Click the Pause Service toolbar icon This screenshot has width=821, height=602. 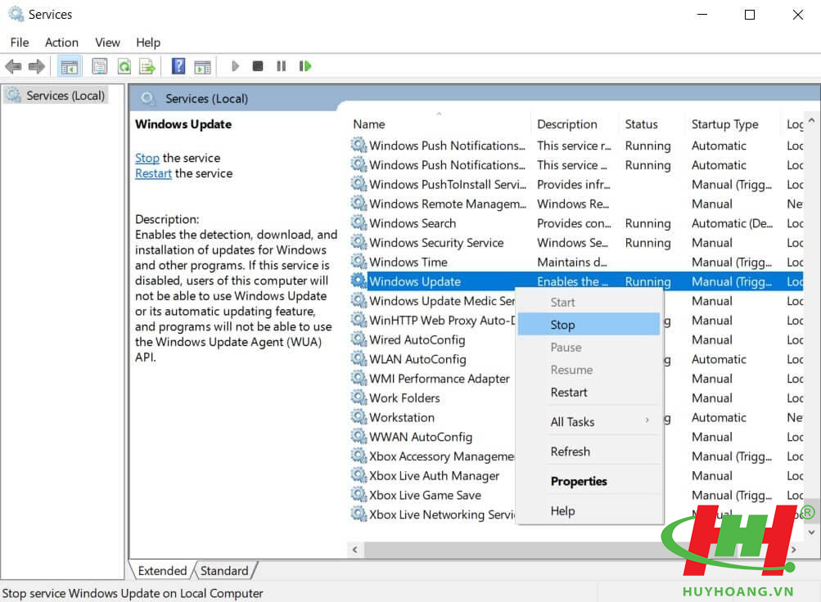[x=282, y=66]
